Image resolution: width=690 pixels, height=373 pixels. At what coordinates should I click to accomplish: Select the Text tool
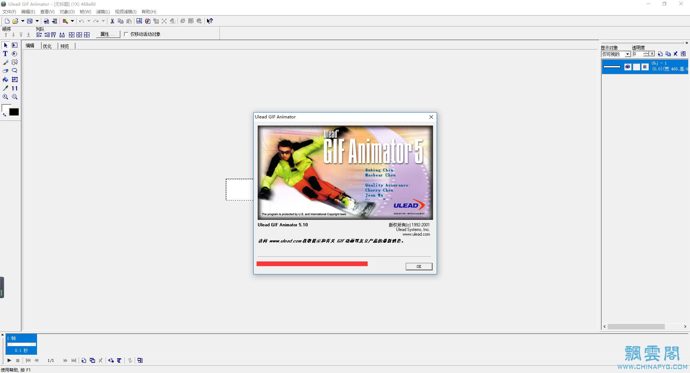pos(5,54)
